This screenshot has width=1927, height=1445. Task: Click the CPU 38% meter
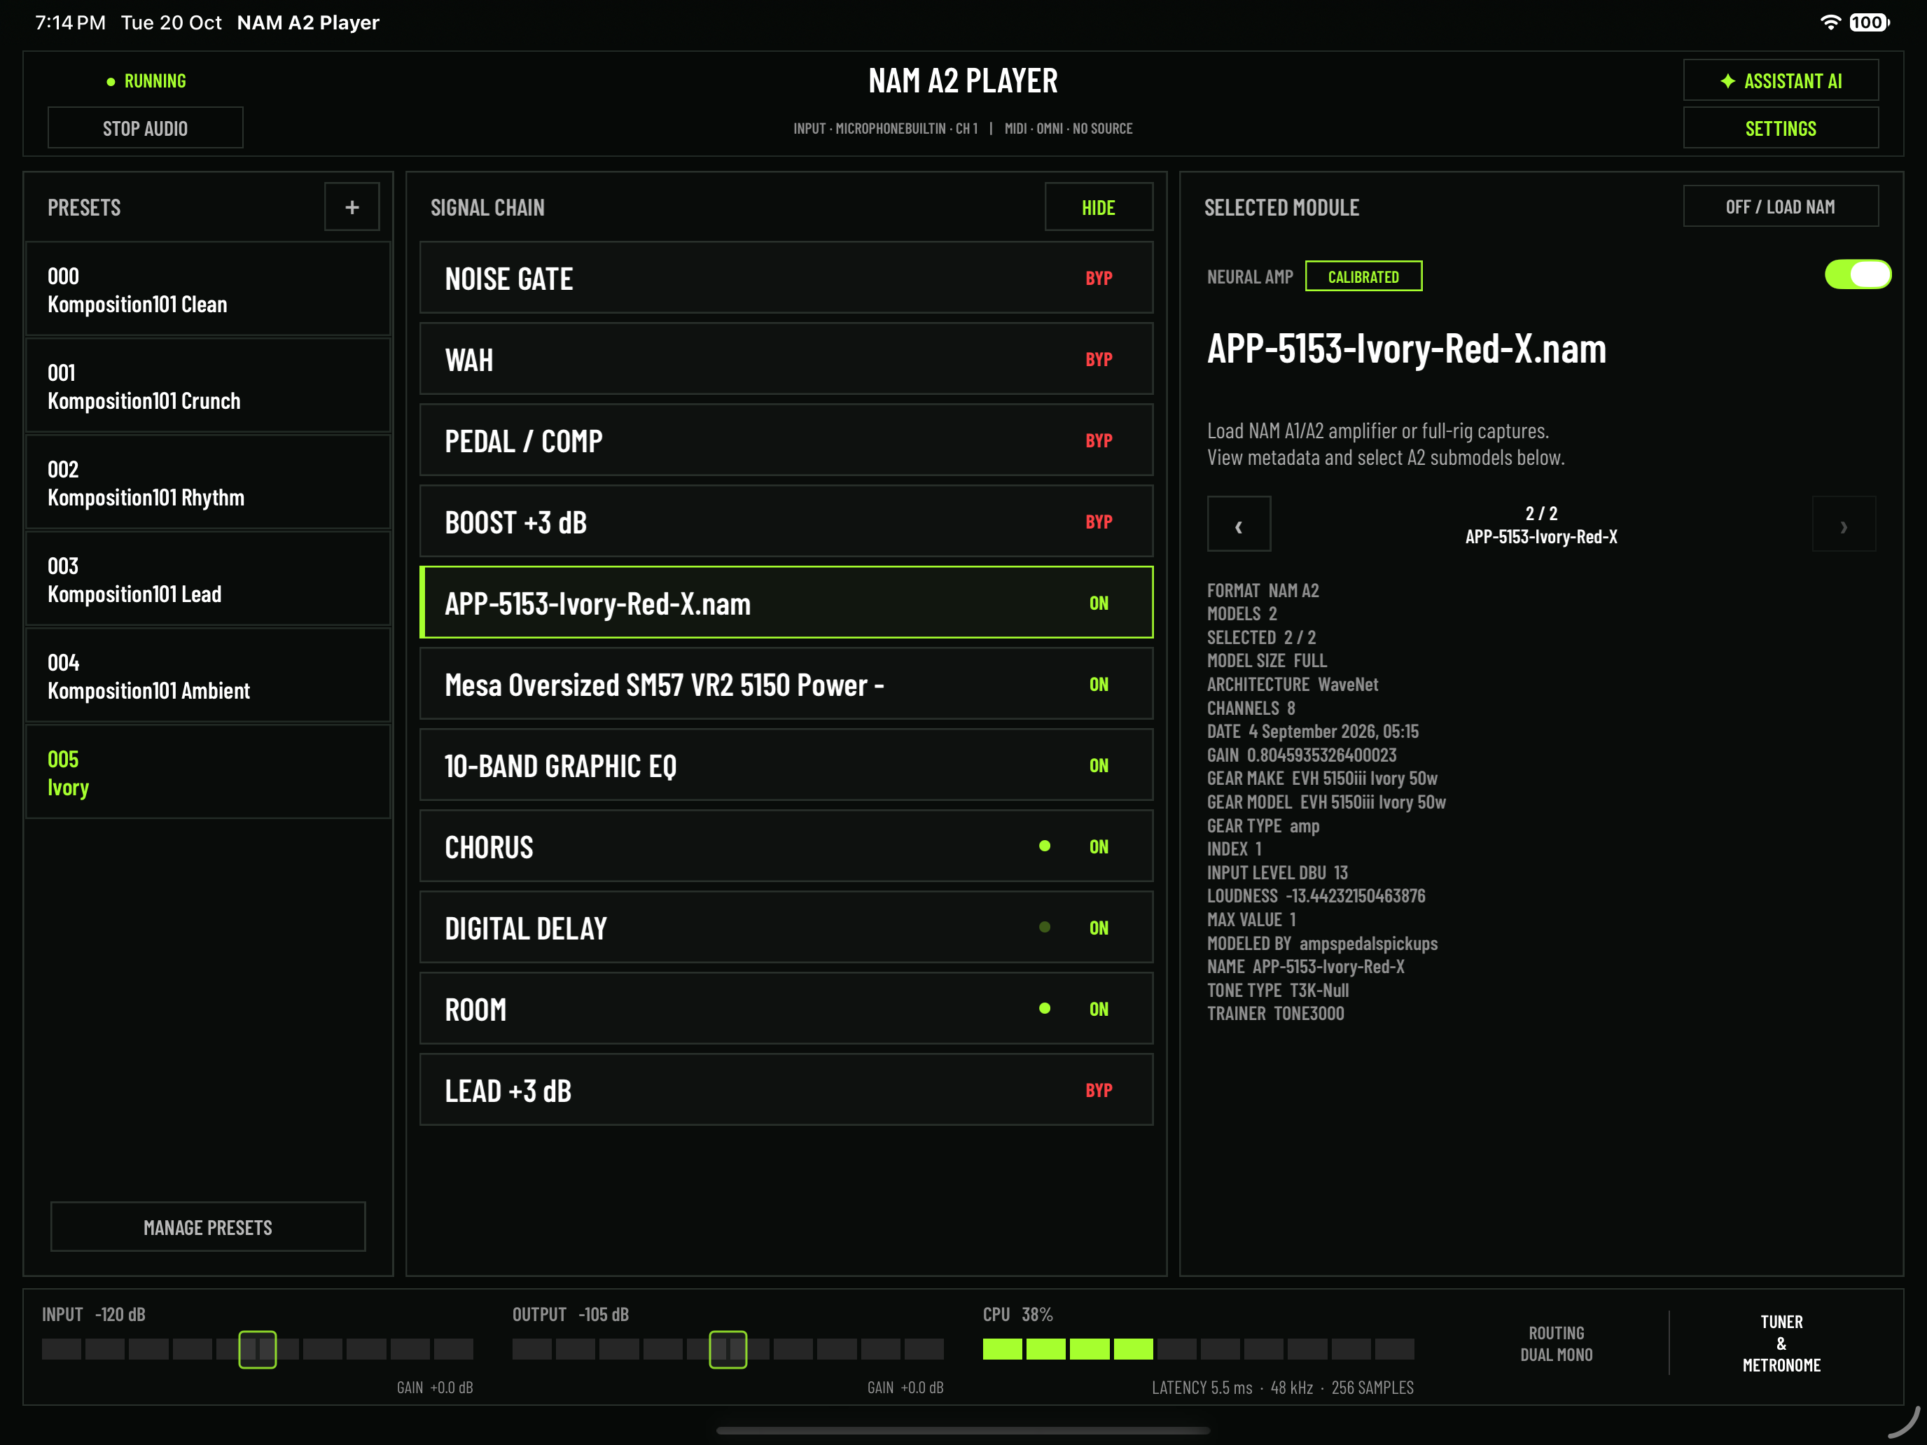[1198, 1349]
